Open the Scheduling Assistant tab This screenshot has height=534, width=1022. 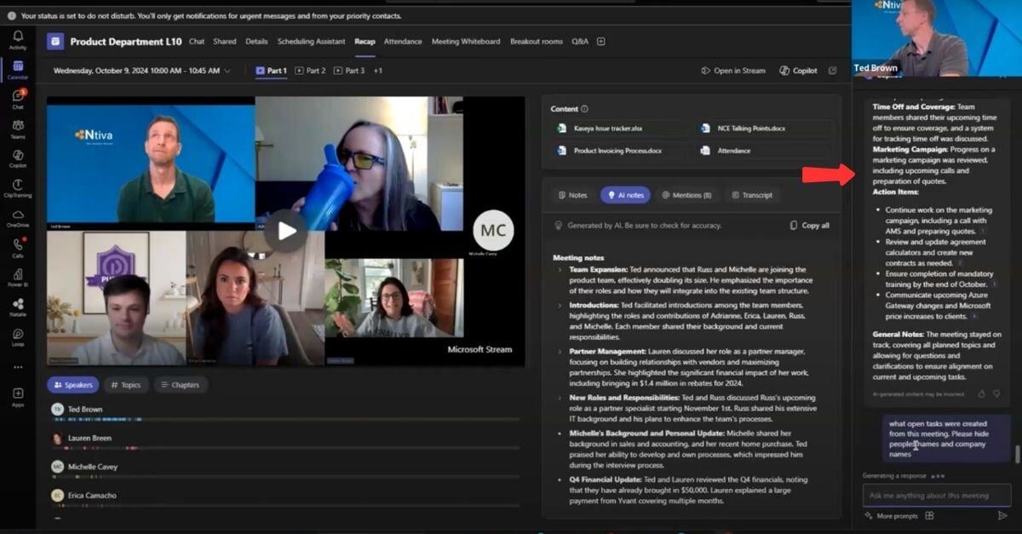coord(311,41)
